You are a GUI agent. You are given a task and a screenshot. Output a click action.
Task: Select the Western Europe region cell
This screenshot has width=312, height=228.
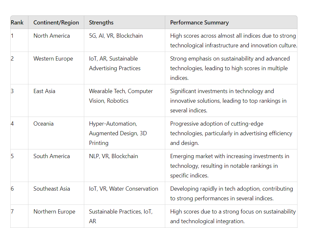(56, 68)
